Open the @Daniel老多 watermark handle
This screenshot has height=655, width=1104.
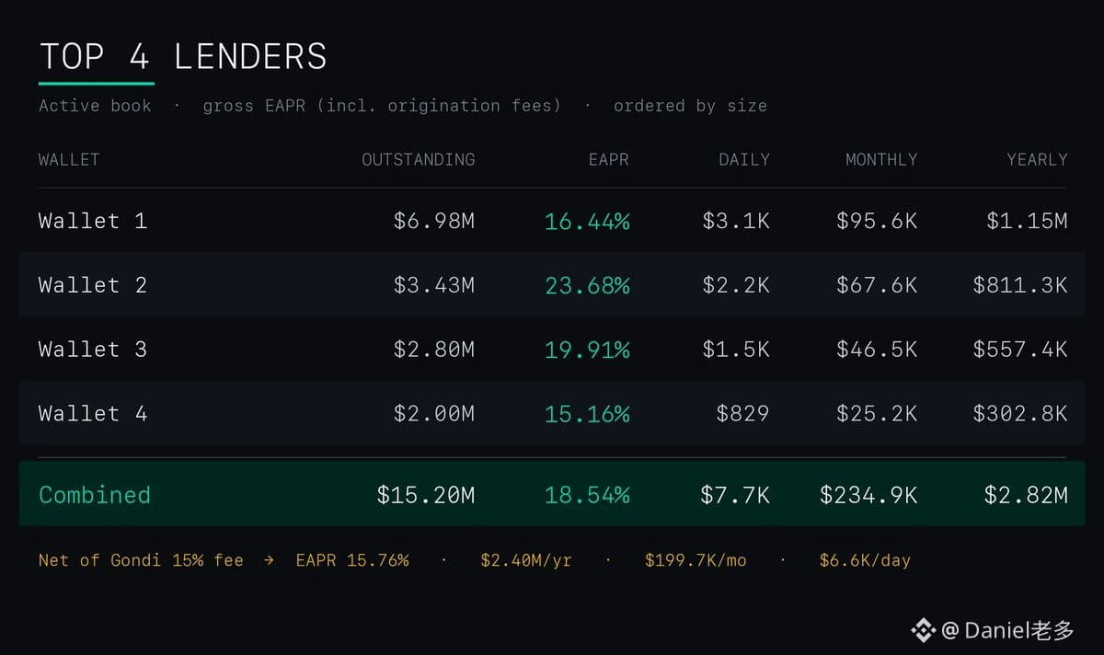[1007, 630]
